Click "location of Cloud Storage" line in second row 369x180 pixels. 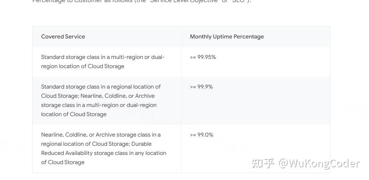click(x=74, y=114)
